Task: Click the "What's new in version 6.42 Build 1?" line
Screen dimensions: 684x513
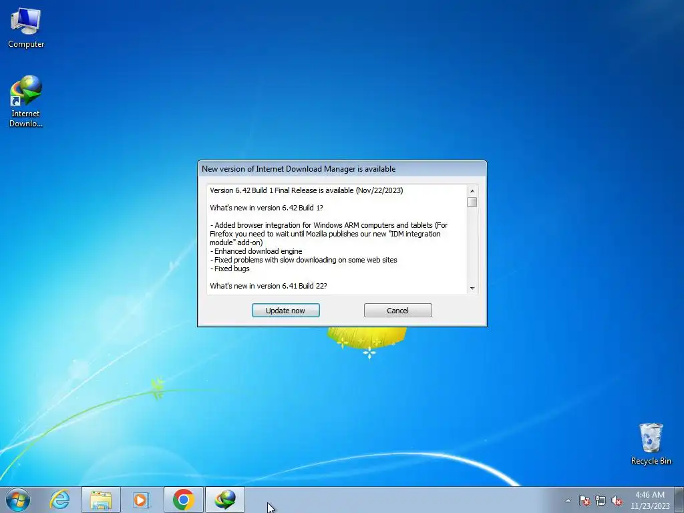Action: (x=267, y=208)
